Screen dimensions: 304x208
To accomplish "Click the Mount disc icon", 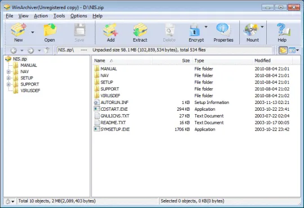I will coord(251,30).
